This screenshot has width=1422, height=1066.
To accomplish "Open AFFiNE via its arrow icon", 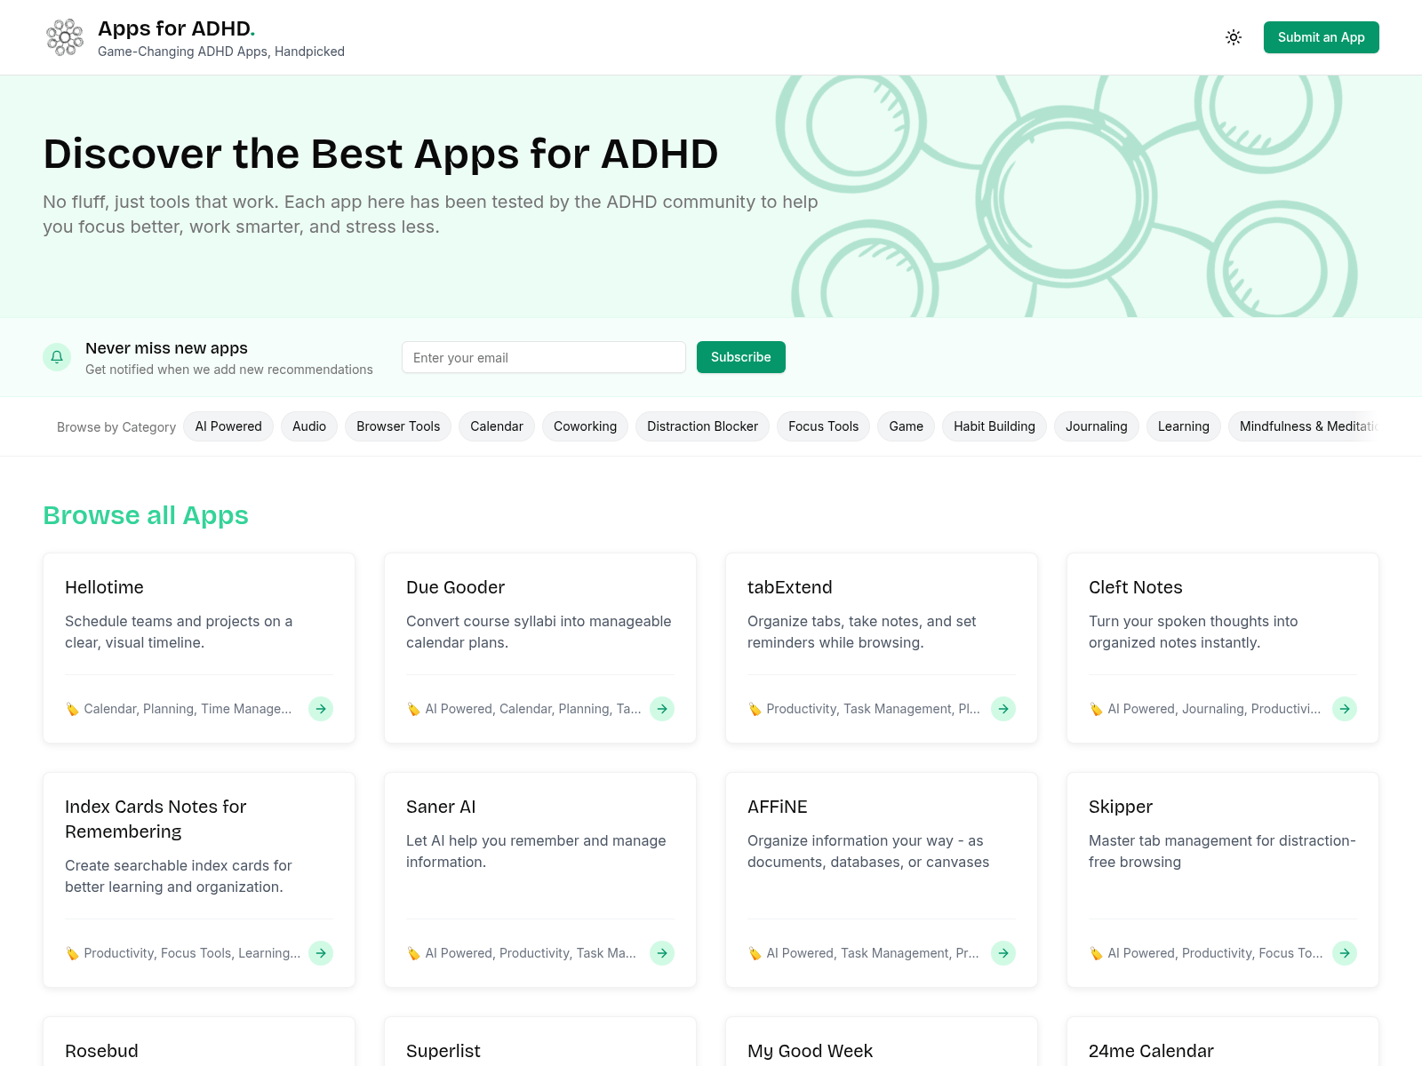I will (x=1003, y=953).
